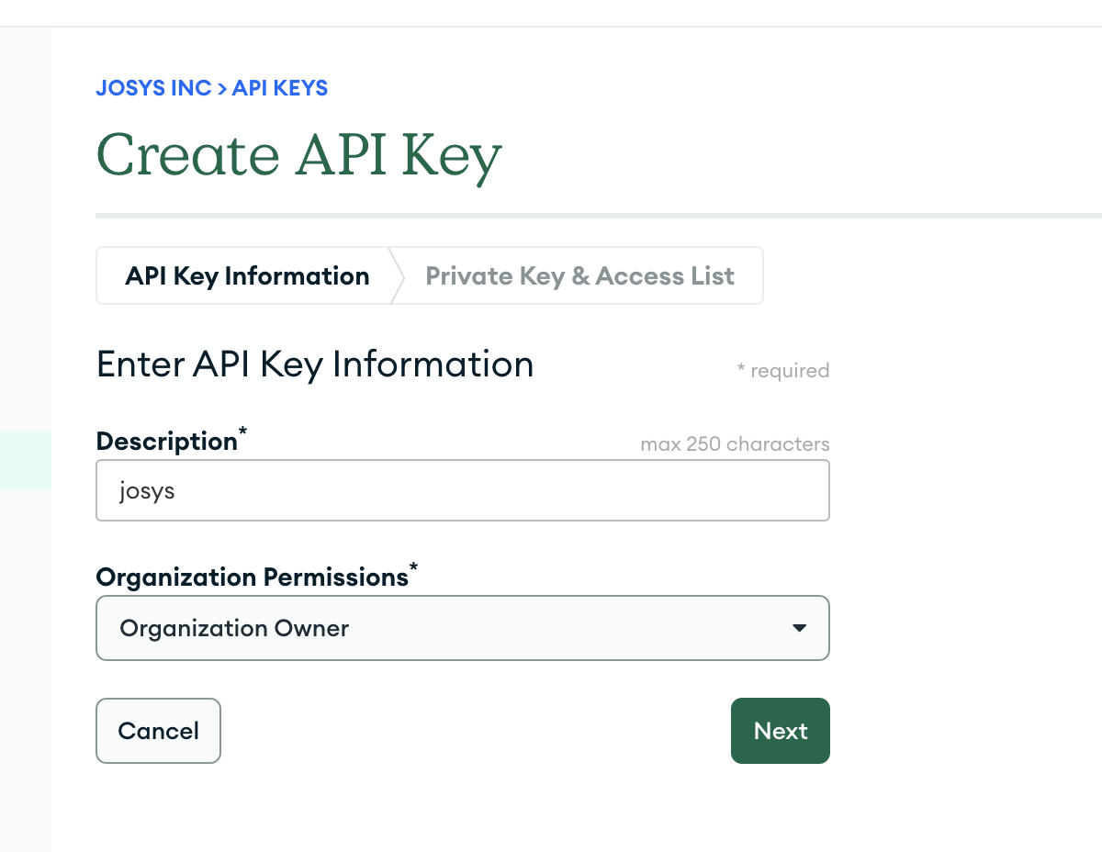Click the green Next button
Image resolution: width=1102 pixels, height=852 pixels.
coord(780,731)
